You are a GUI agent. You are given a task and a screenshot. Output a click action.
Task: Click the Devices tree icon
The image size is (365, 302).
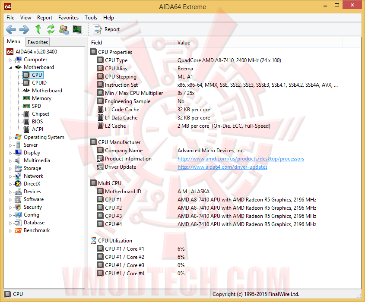point(18,192)
